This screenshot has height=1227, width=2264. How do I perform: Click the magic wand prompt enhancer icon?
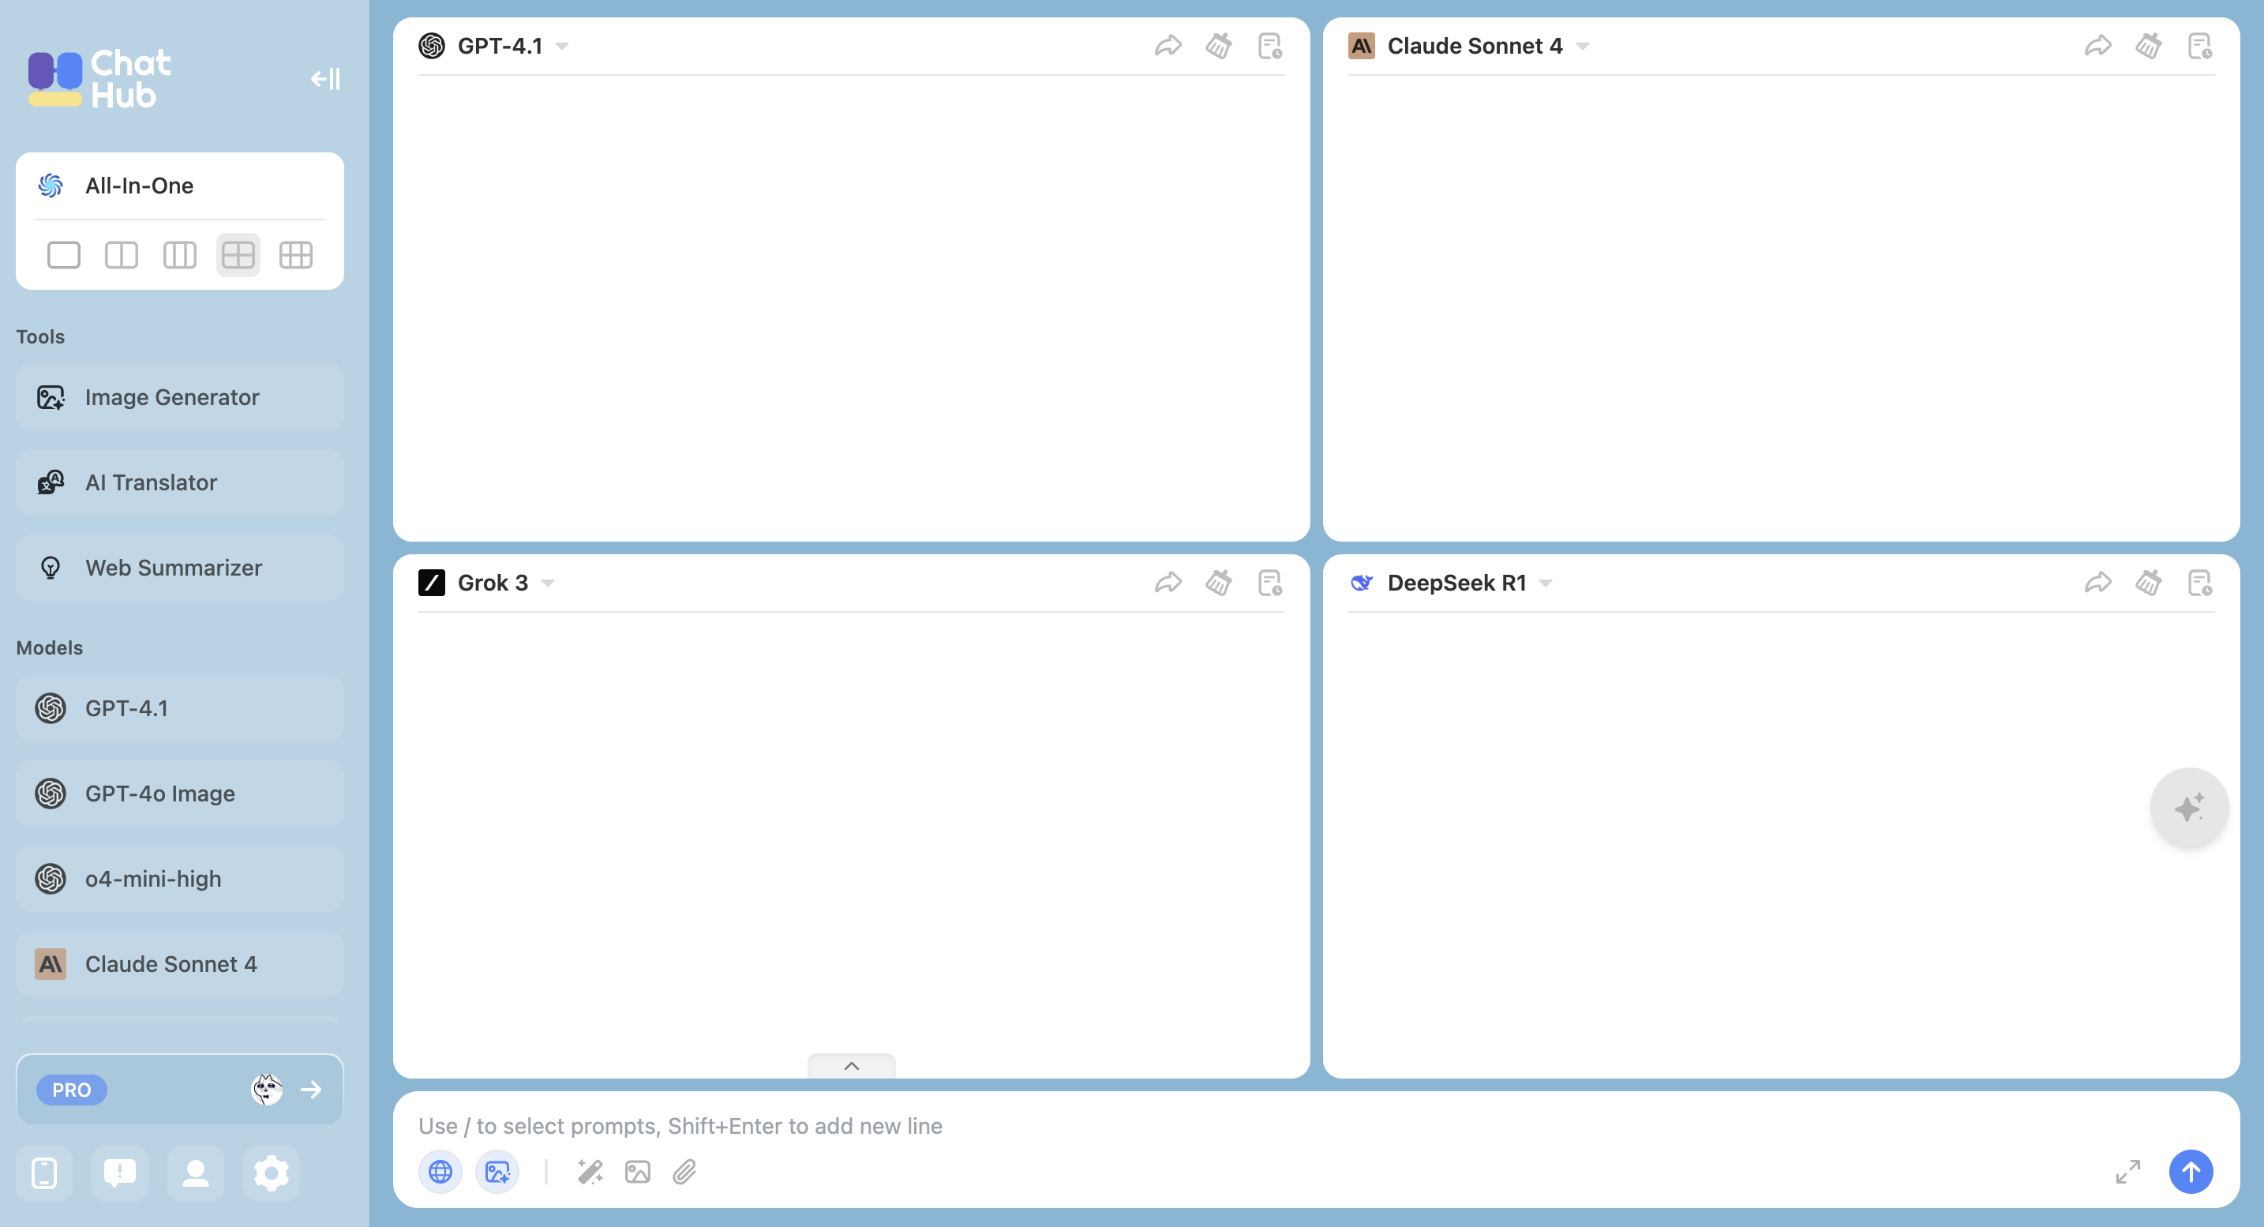tap(590, 1172)
